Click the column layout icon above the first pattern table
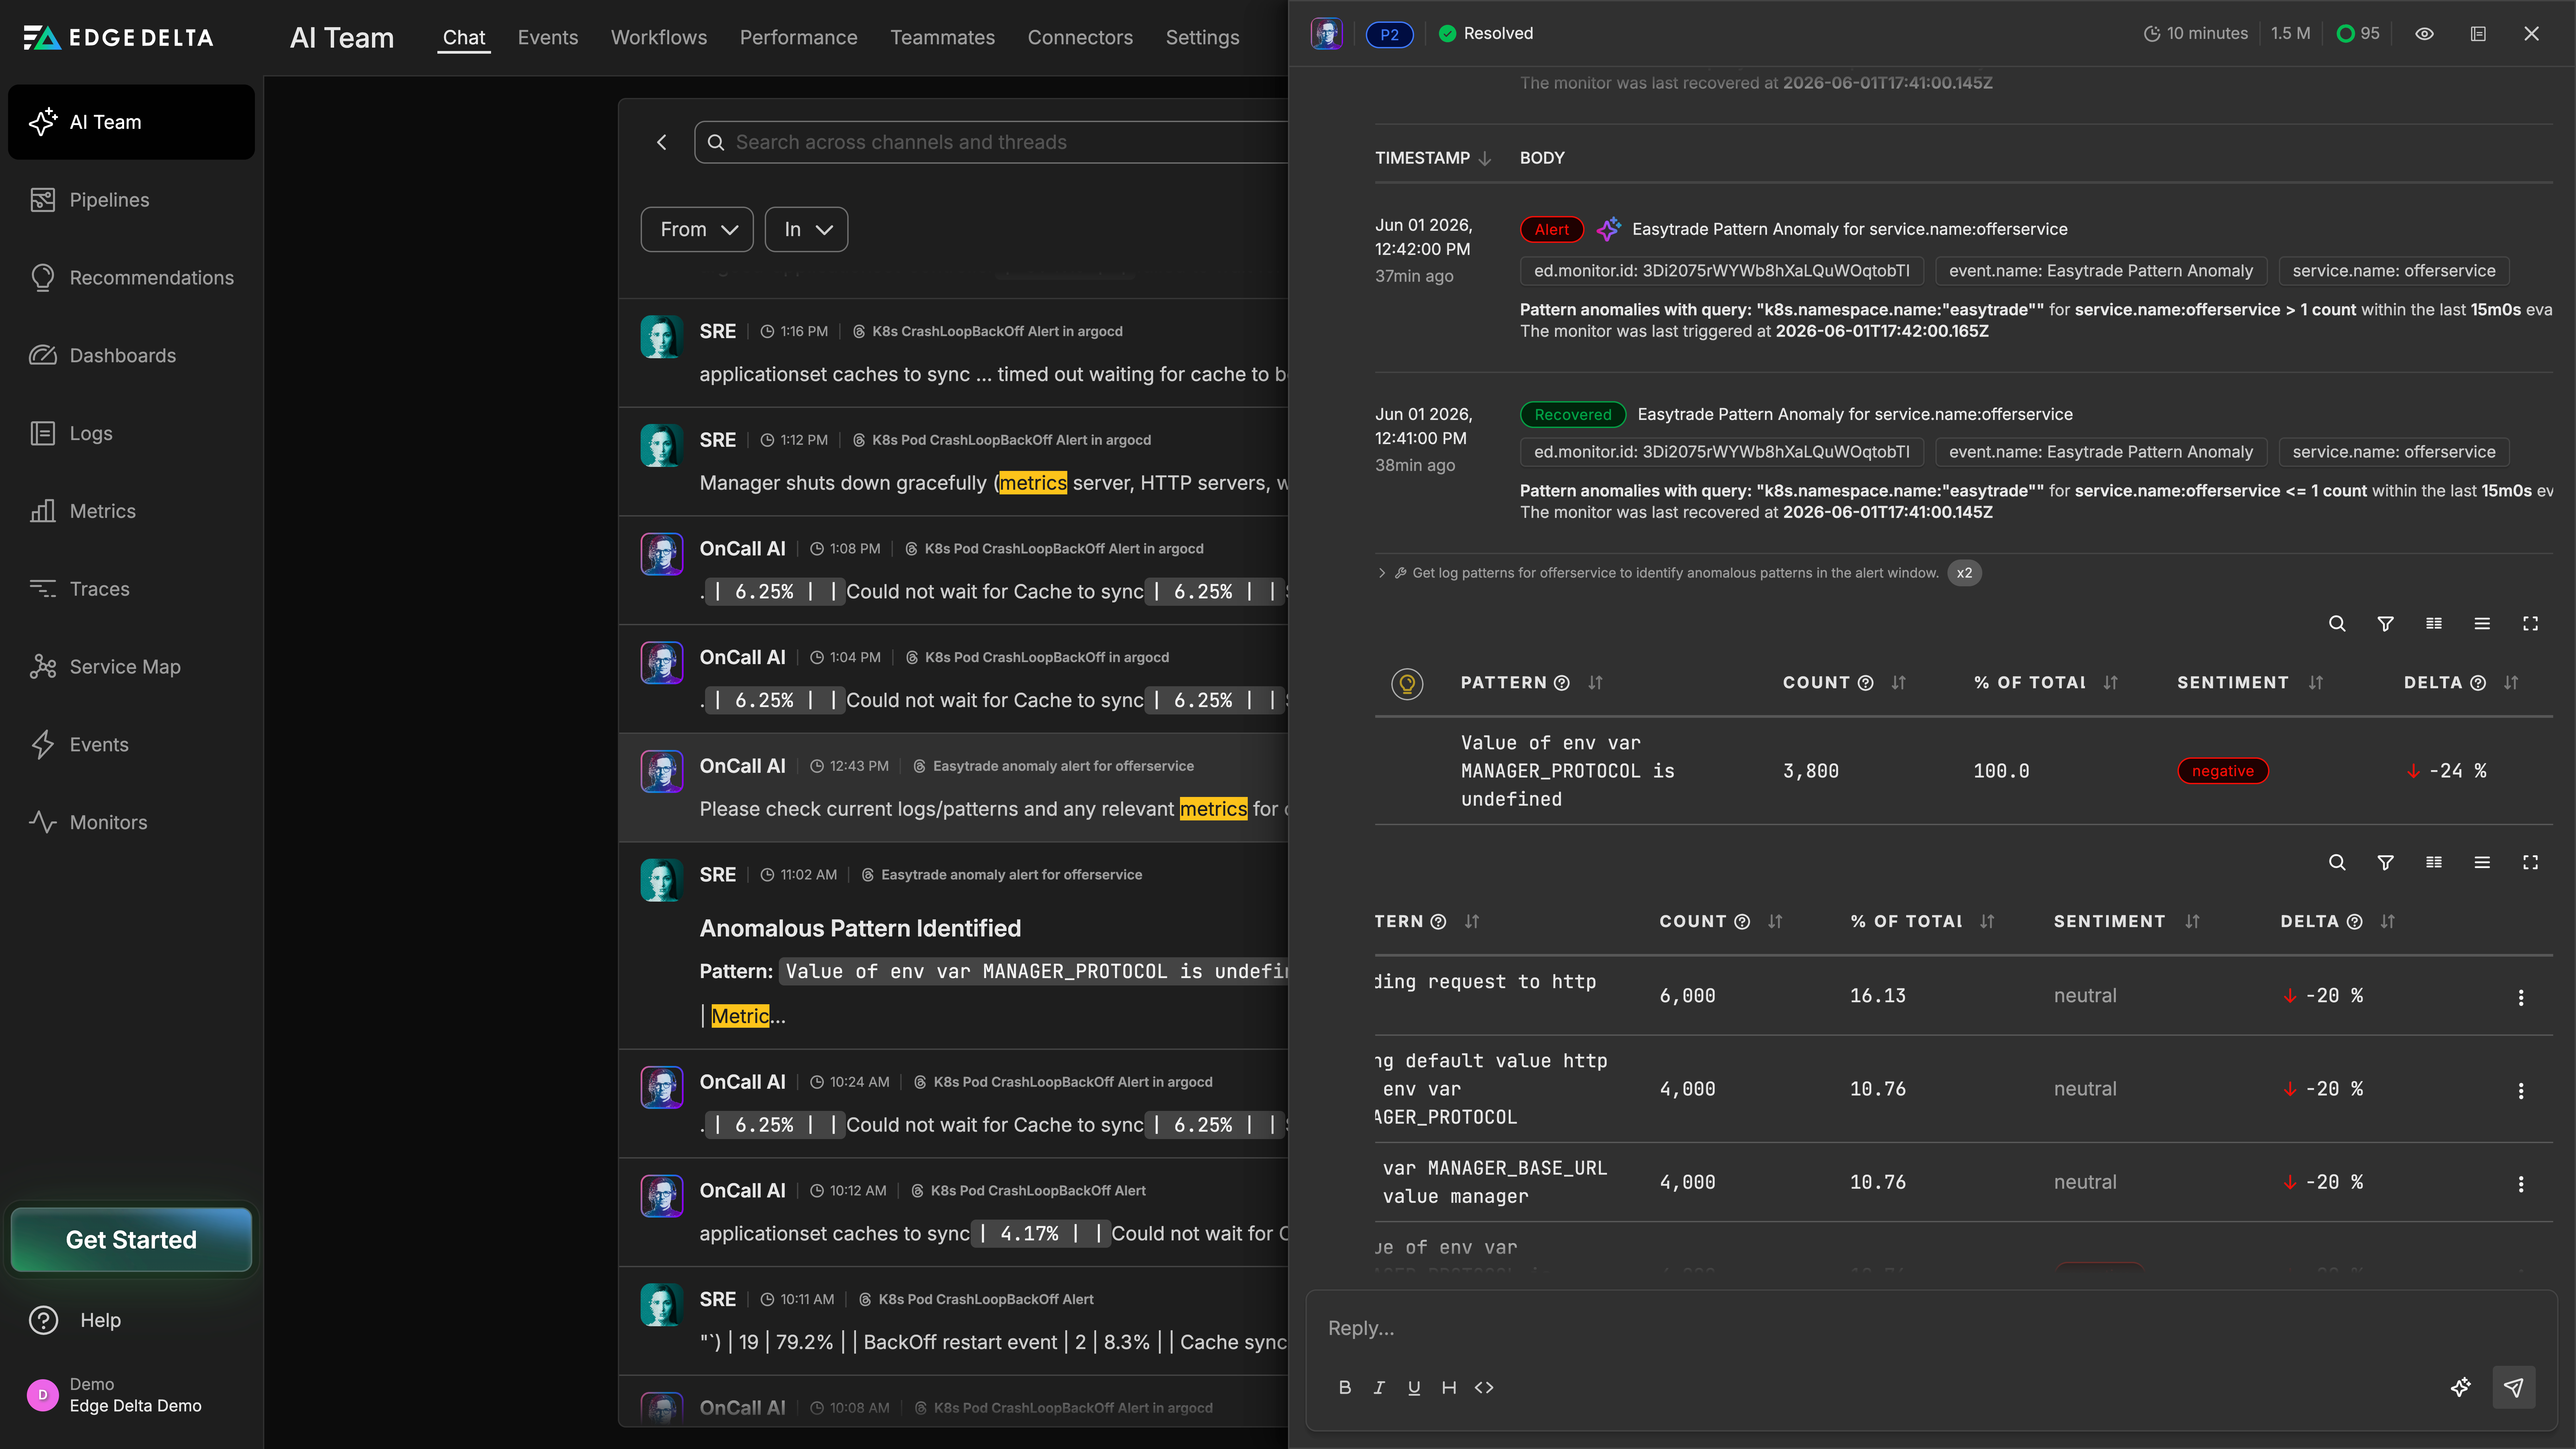 [x=2434, y=624]
